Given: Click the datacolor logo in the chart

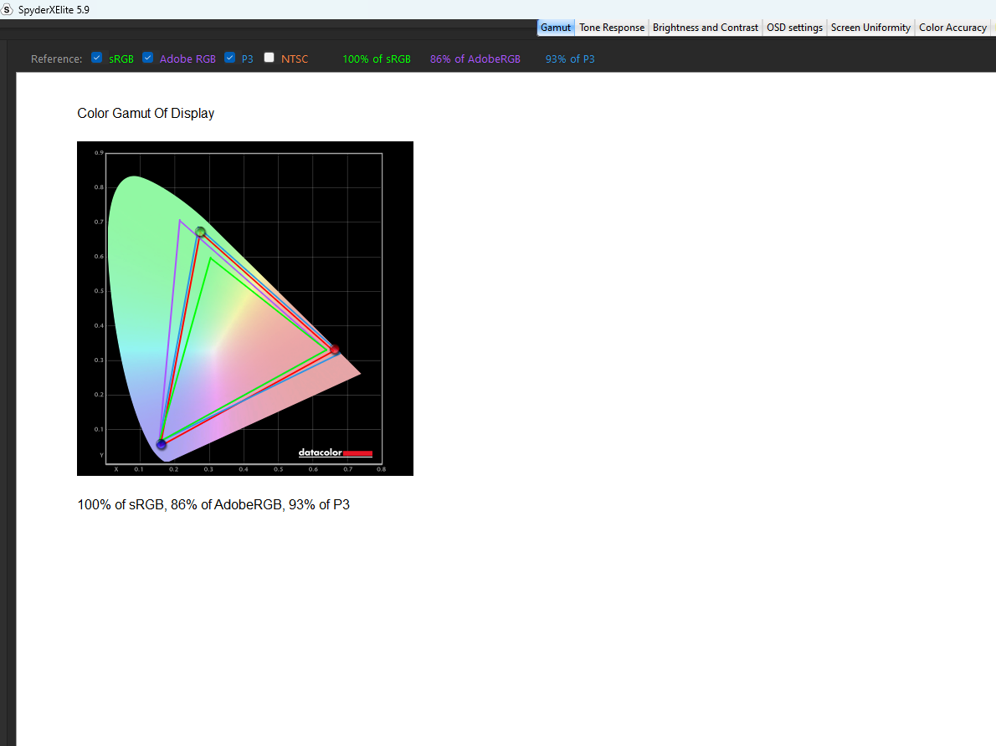Looking at the screenshot, I should click(335, 453).
